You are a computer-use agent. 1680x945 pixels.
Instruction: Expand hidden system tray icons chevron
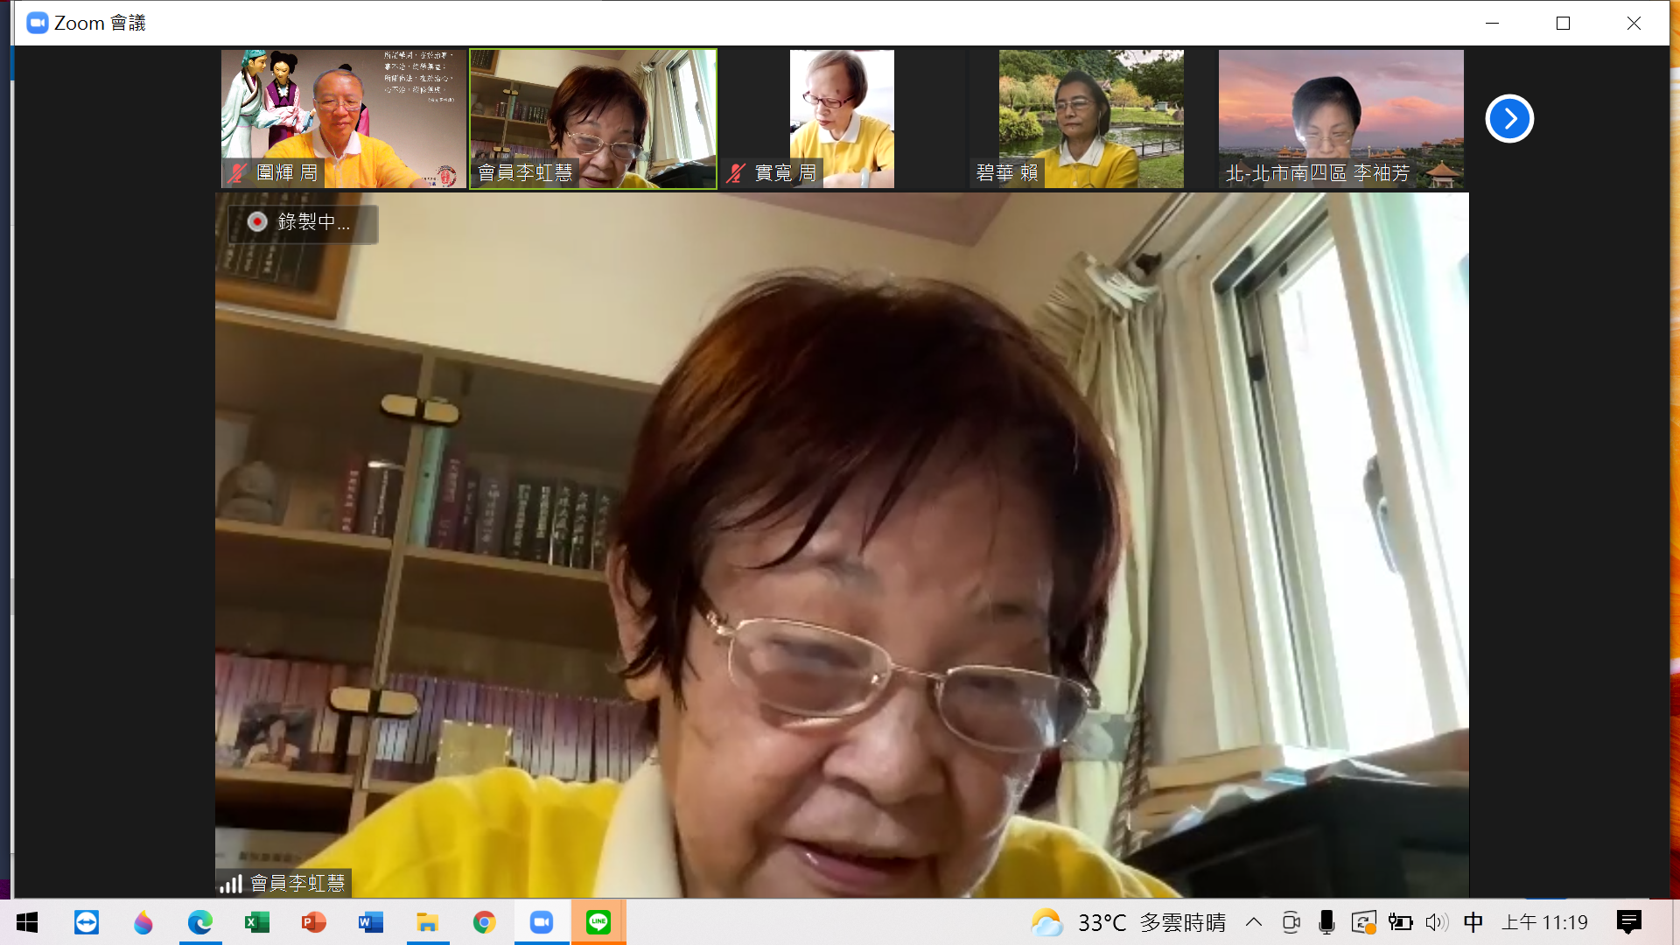[1254, 922]
